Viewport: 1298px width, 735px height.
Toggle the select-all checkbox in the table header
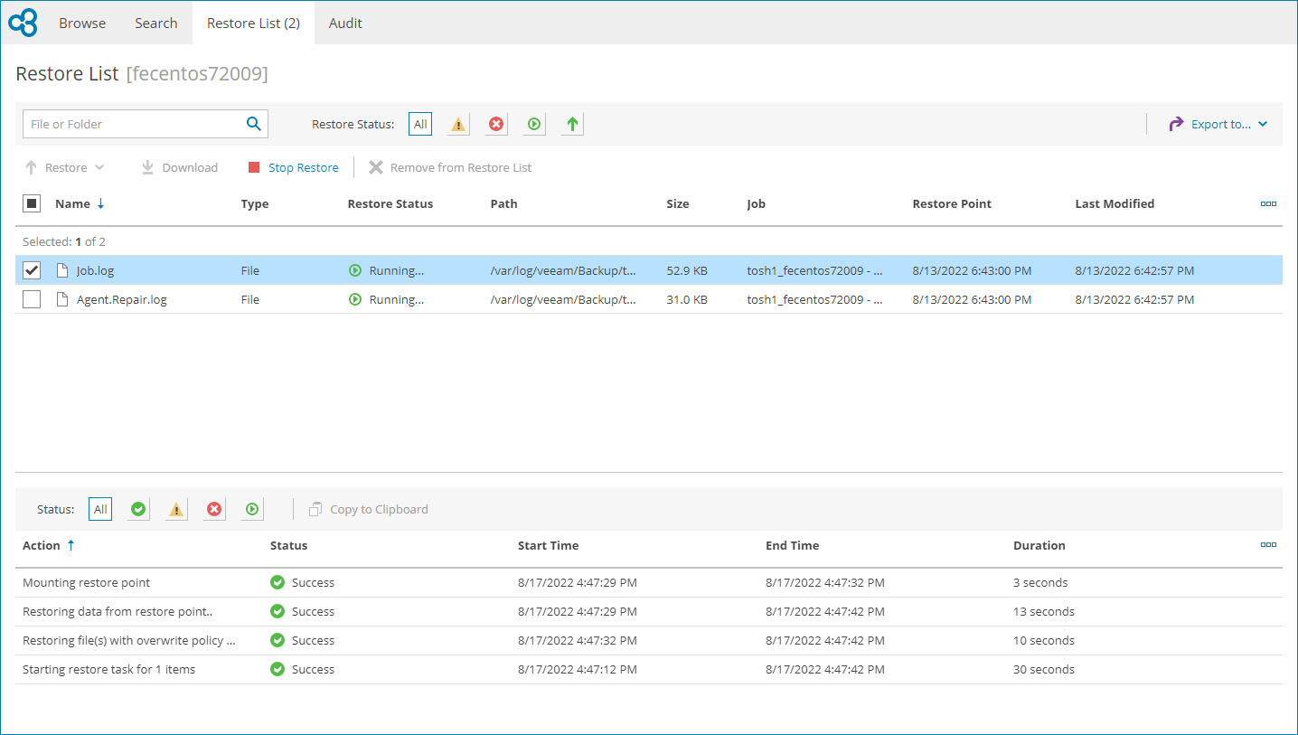point(32,203)
